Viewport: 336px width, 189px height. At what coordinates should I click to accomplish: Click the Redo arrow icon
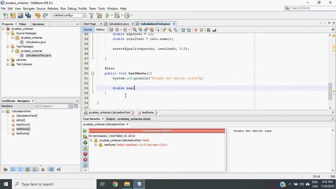pyautogui.click(x=45, y=15)
